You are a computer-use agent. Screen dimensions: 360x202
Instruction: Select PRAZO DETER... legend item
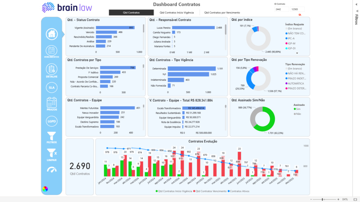296,88
